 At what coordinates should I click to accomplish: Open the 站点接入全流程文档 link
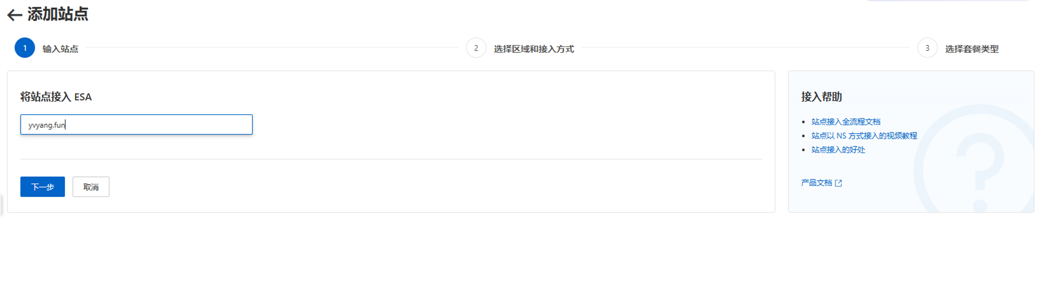(x=846, y=122)
